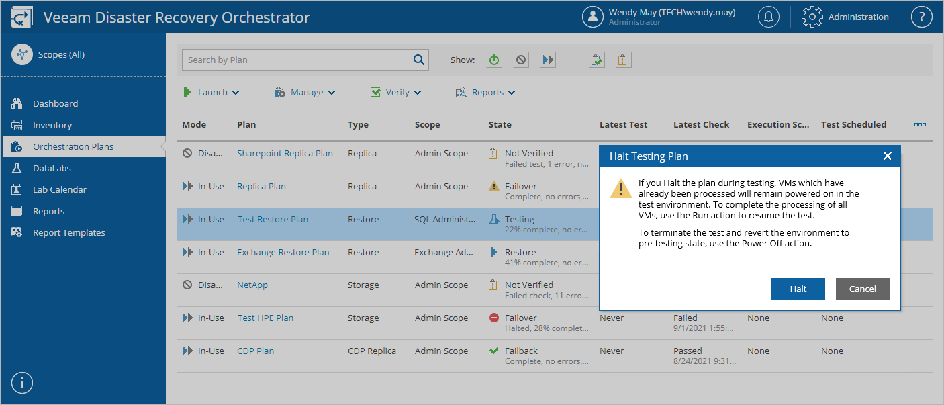The image size is (944, 405).
Task: Click the NetApp plan disabled mode icon
Action: pos(187,285)
